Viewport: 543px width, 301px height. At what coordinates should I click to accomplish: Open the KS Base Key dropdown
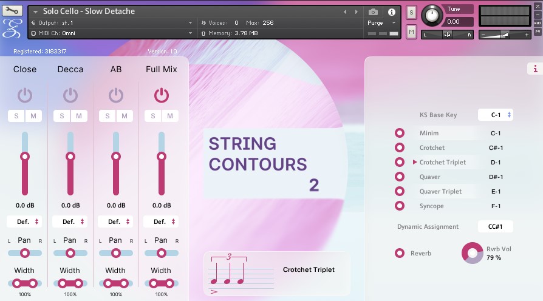pos(495,115)
